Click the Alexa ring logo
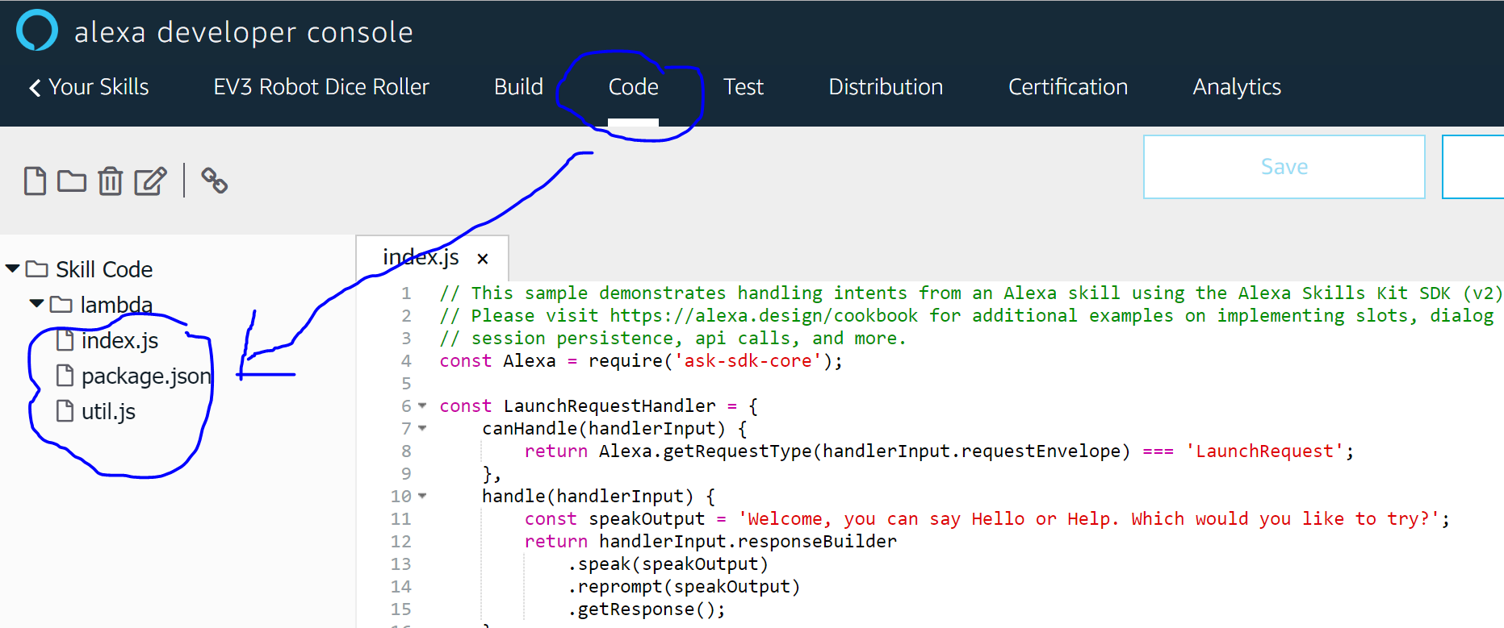The image size is (1504, 628). click(37, 31)
